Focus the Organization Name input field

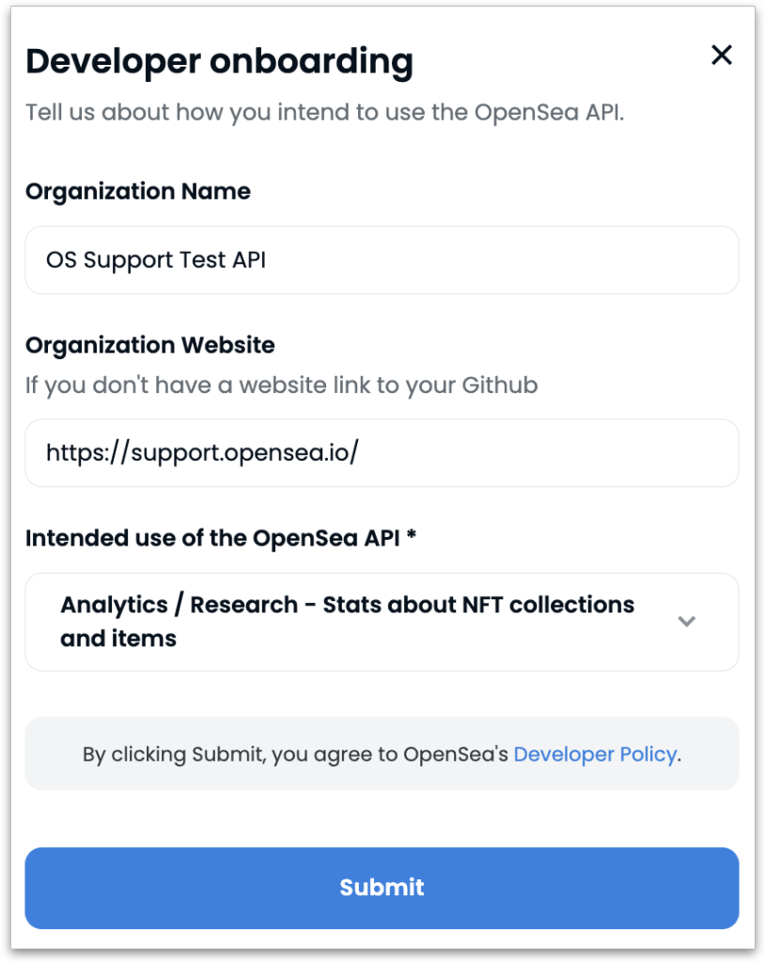[x=382, y=260]
